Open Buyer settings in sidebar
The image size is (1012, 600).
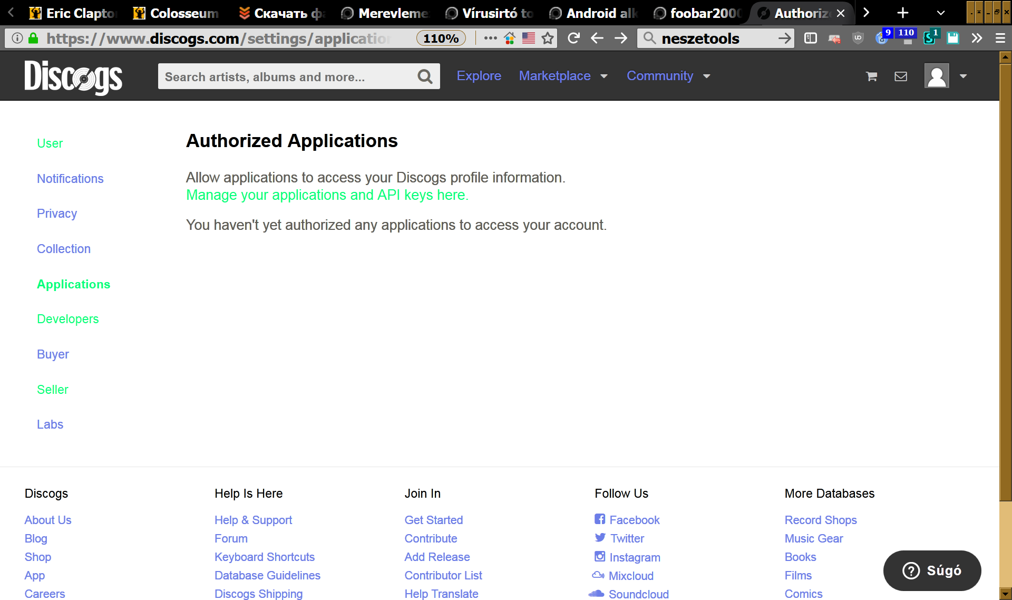(x=53, y=354)
